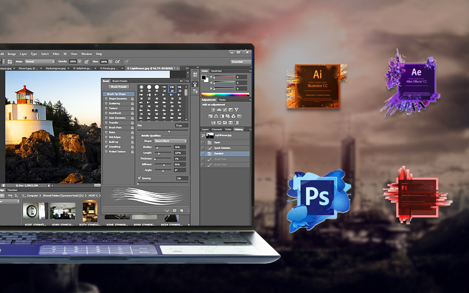The image size is (469, 293).
Task: Enable the Protect Texture checkbox
Action: 106,152
